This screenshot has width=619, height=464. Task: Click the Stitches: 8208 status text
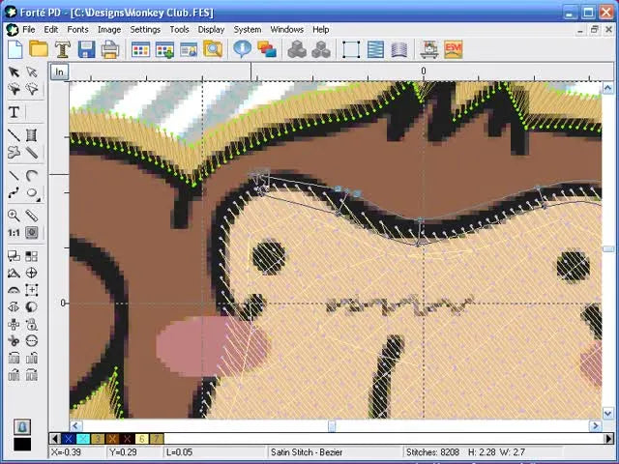coord(432,452)
